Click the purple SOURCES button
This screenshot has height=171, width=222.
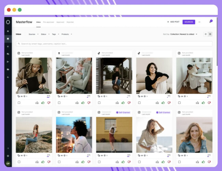189,22
